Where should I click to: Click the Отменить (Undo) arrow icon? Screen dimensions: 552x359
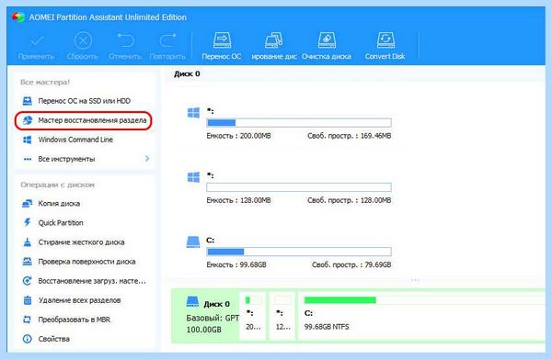pos(125,40)
